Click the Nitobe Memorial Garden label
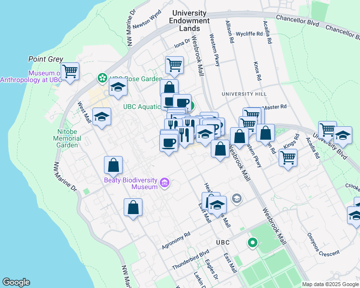Viewport: 360px width, 288px height. [x=67, y=138]
